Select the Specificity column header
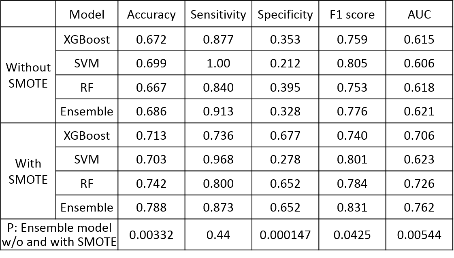Image resolution: width=454 pixels, height=258 pixels. click(285, 15)
